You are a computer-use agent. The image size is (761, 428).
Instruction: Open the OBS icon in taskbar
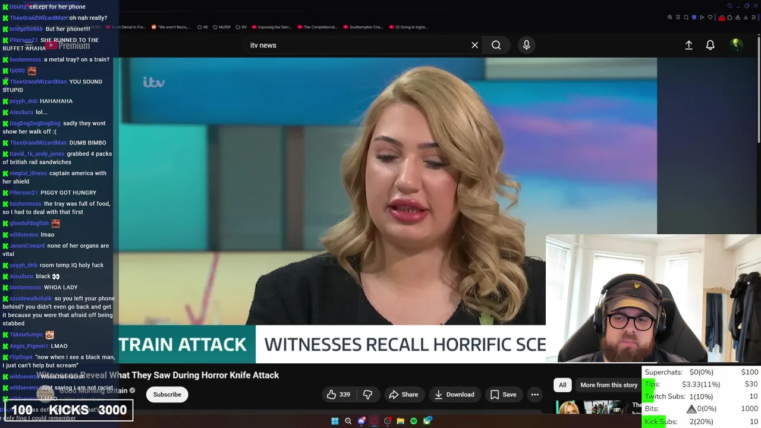click(388, 421)
